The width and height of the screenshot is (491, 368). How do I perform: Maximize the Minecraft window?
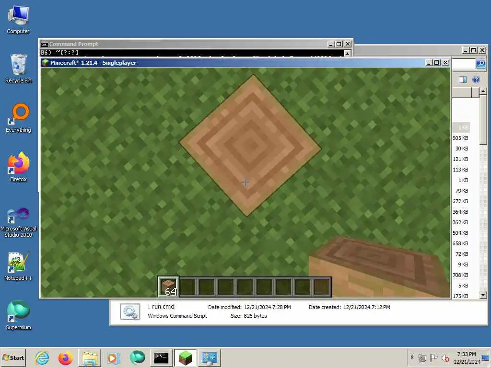(x=437, y=63)
